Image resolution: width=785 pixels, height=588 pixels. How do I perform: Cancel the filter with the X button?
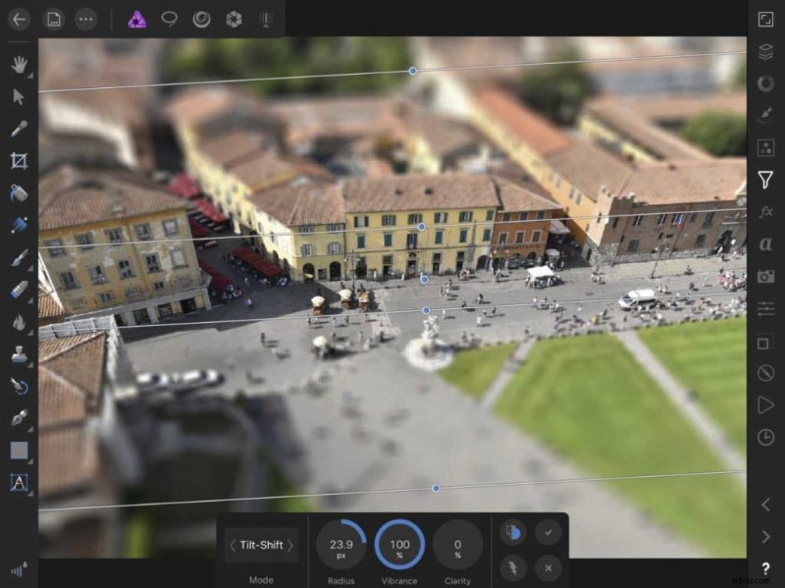(549, 567)
